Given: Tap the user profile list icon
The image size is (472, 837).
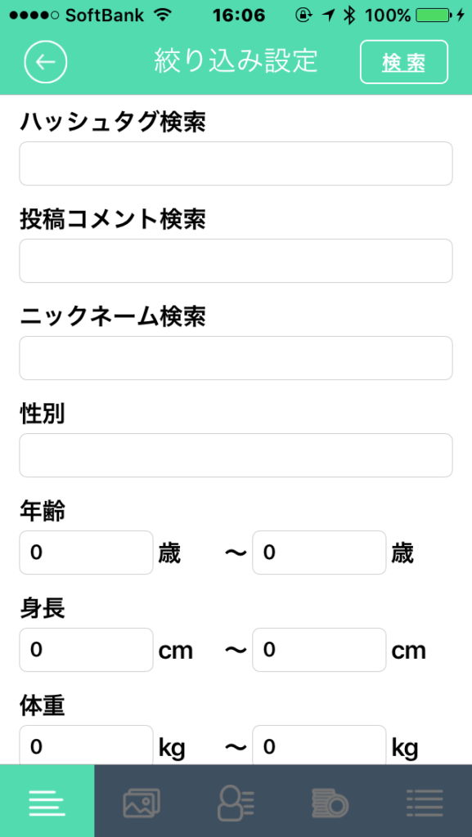Looking at the screenshot, I should tap(236, 802).
